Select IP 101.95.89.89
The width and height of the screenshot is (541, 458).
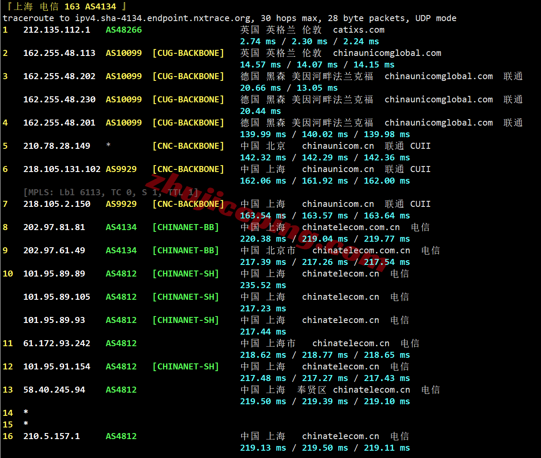click(x=54, y=274)
